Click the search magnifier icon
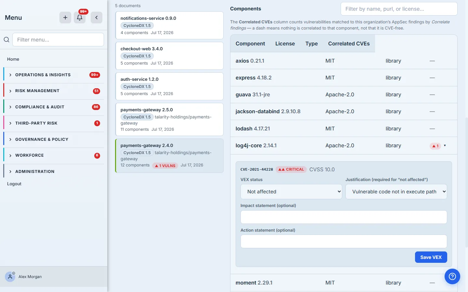This screenshot has width=468, height=292. tap(6, 40)
